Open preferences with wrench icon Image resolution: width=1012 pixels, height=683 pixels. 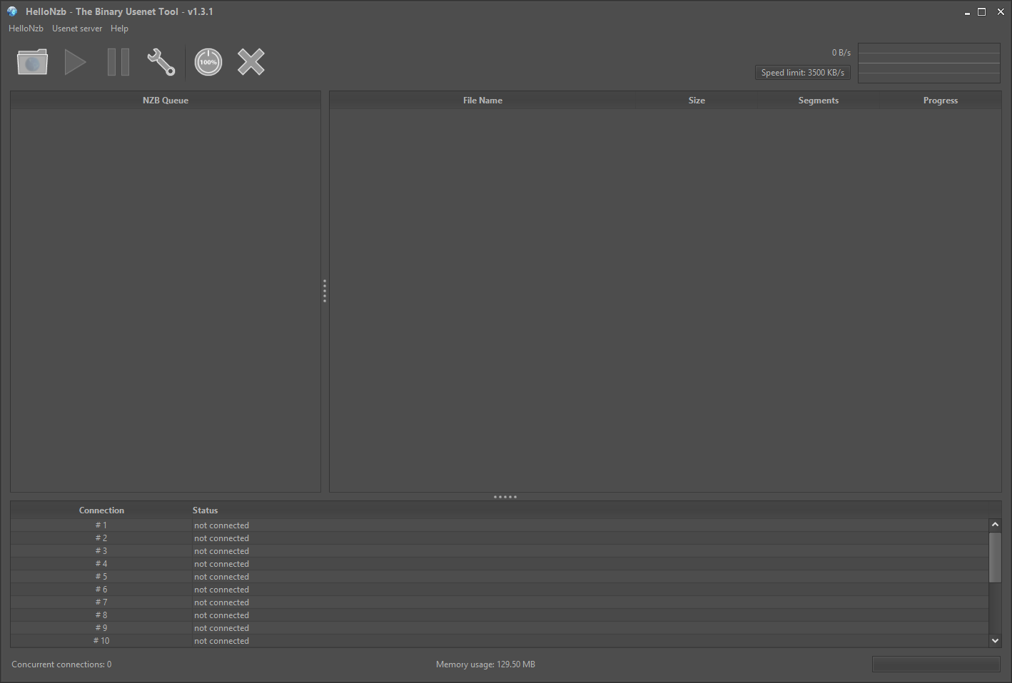[x=161, y=62]
